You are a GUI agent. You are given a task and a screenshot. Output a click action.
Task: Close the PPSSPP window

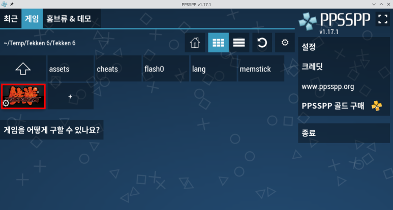388,4
